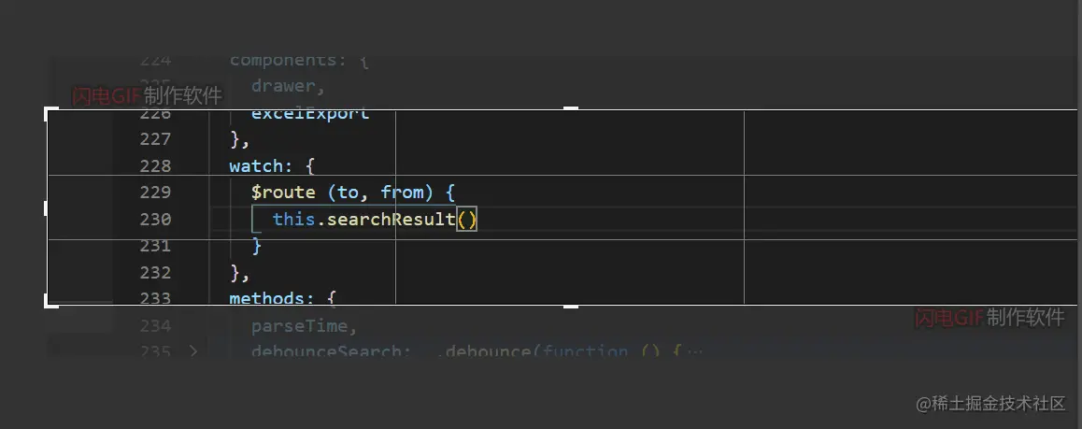Click the top-middle selection resize handle
Image resolution: width=1082 pixels, height=429 pixels.
point(570,109)
